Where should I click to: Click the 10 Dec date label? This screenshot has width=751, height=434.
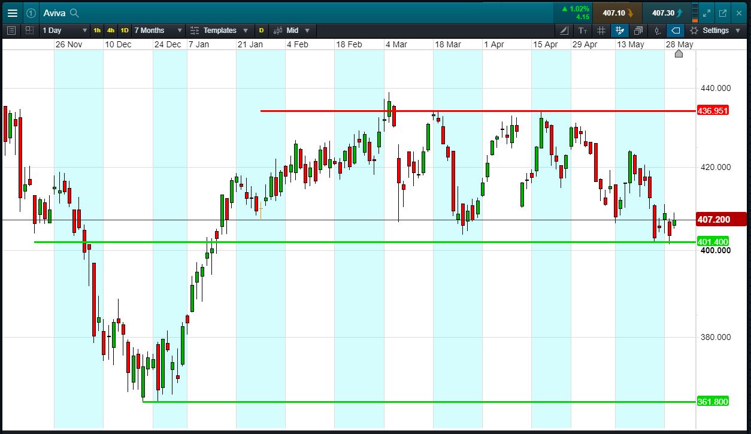tap(118, 44)
